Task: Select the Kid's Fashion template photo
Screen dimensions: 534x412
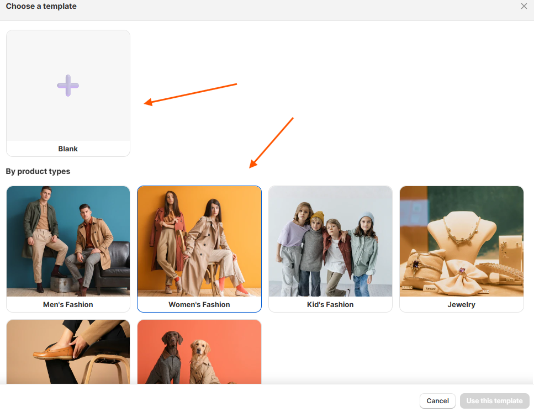Action: pyautogui.click(x=330, y=241)
